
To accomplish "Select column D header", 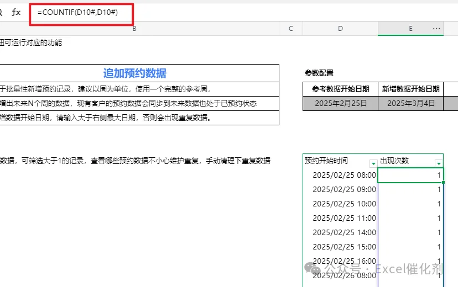I will click(340, 29).
